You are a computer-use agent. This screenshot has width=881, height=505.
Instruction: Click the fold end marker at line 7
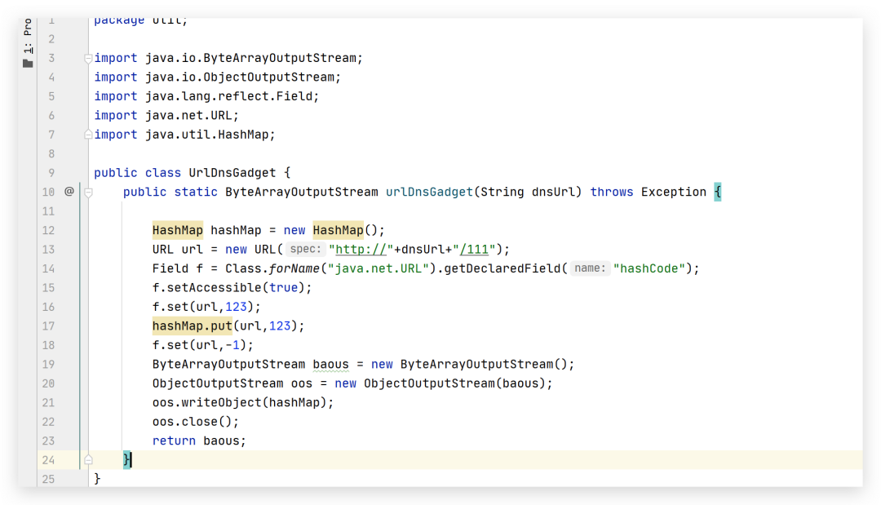(x=88, y=135)
